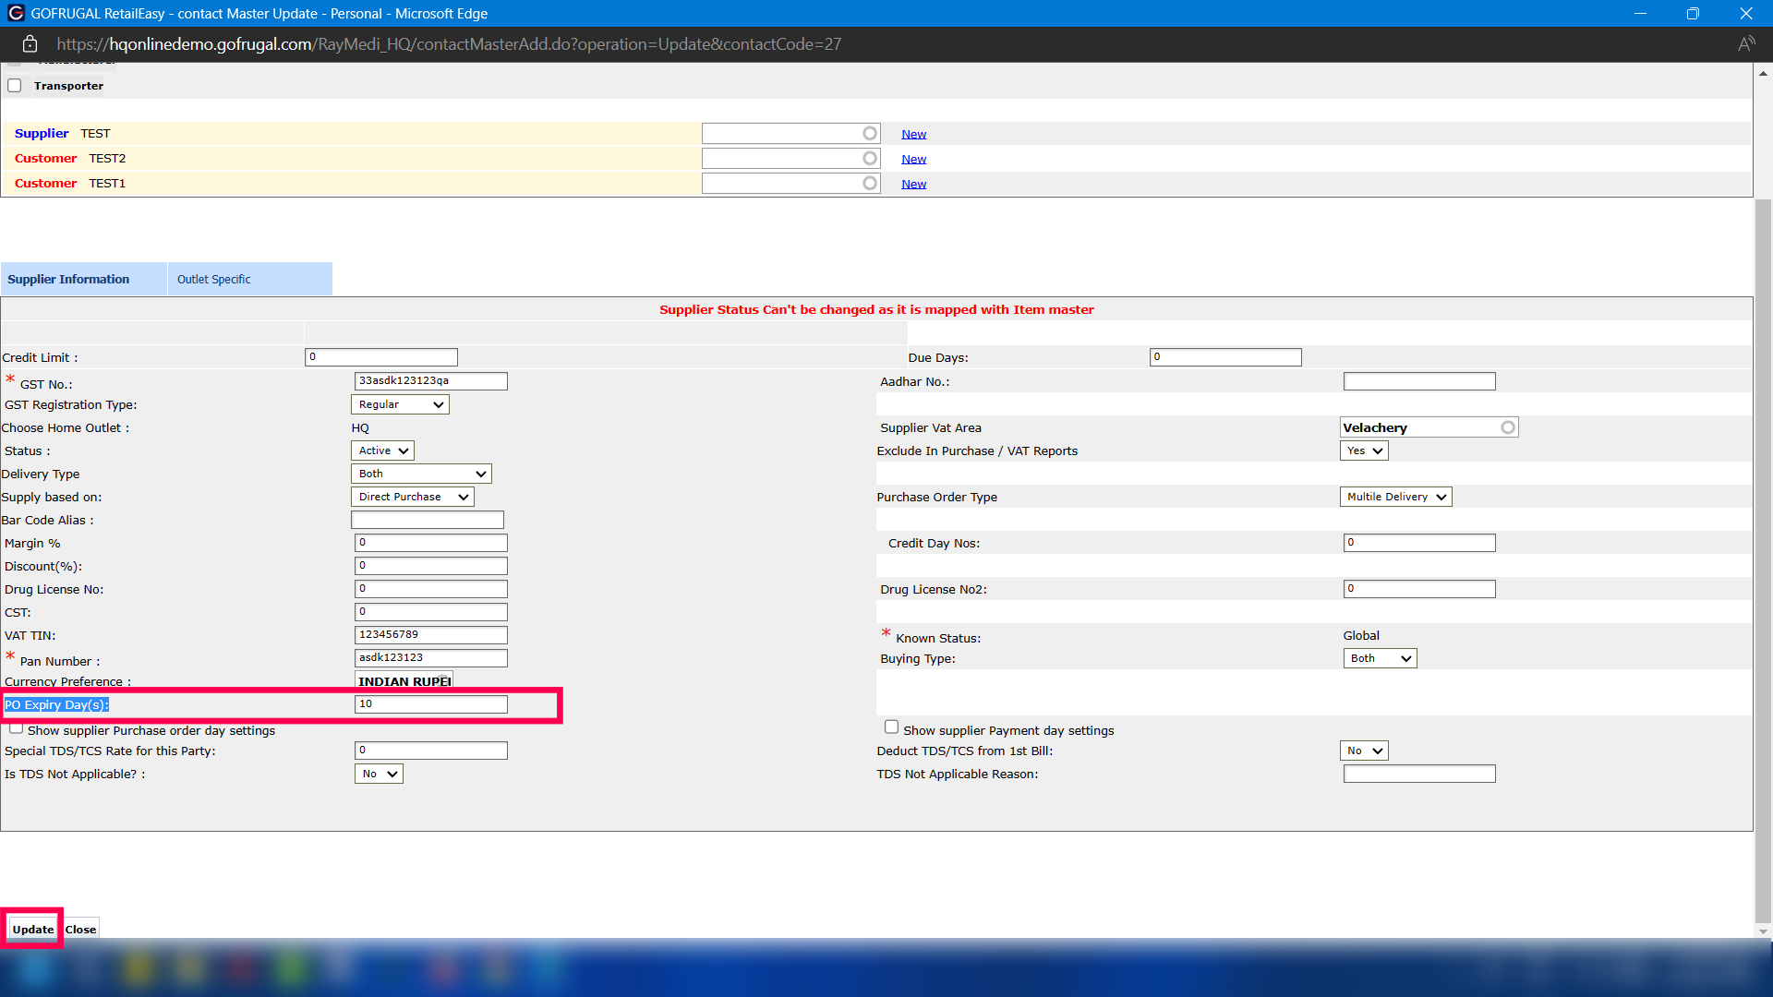Expand the Status Active dropdown
Viewport: 1773px width, 997px height.
[382, 450]
